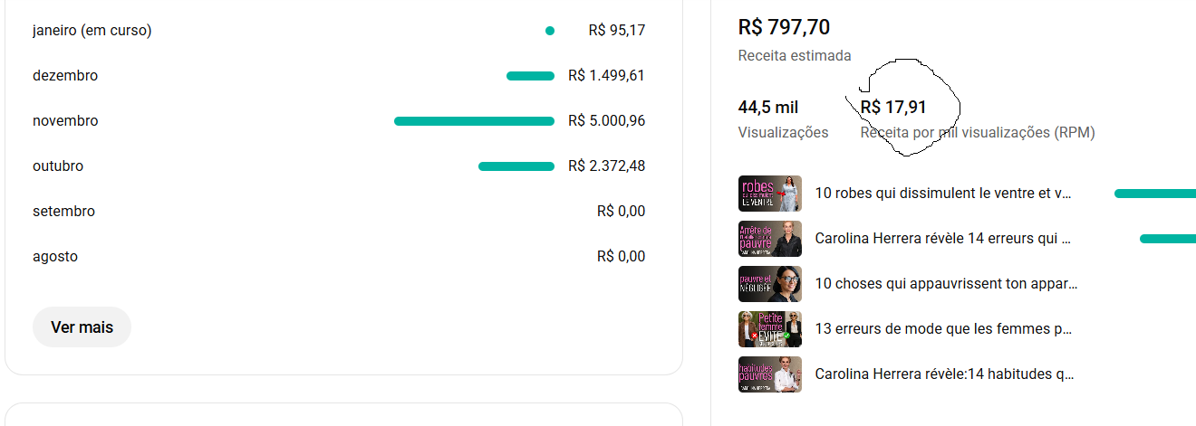Open thumbnail of 13 erreurs de mode video
This screenshot has height=426, width=1196.
[769, 329]
